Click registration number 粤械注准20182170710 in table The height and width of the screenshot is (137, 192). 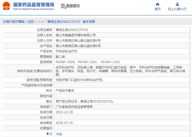(72, 30)
